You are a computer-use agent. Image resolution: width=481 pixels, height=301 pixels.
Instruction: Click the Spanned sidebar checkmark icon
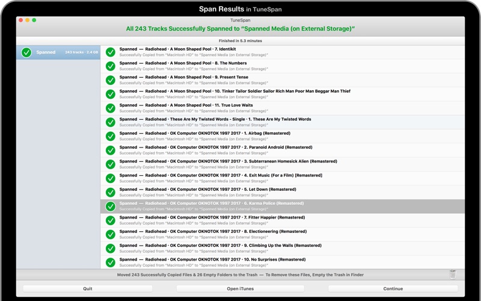click(x=26, y=52)
